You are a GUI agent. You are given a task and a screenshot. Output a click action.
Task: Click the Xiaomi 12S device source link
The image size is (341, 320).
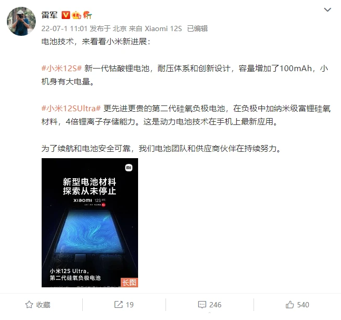click(x=163, y=28)
